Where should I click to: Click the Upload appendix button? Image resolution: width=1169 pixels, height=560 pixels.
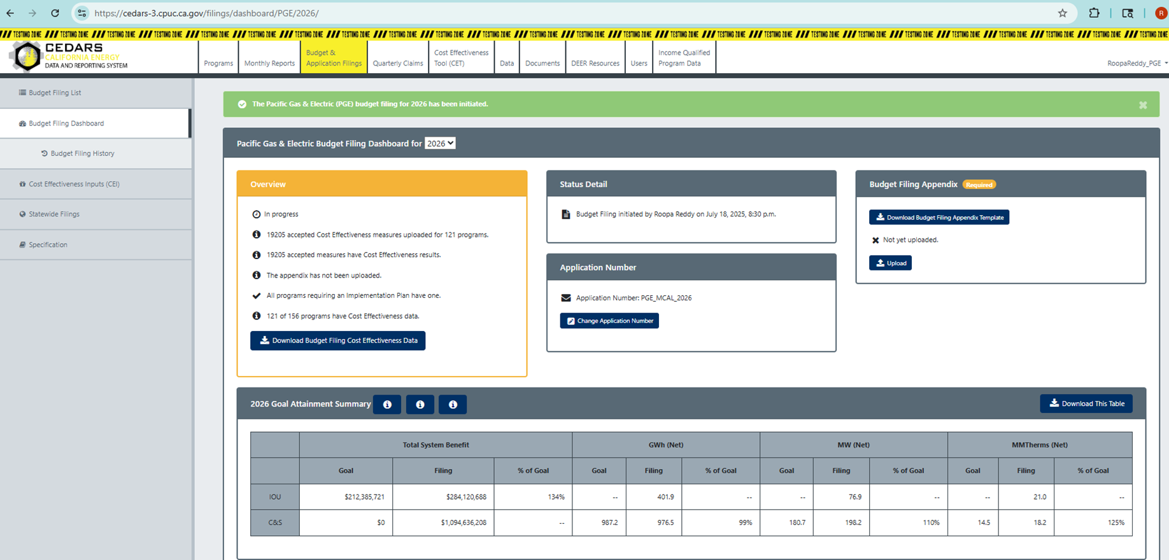pyautogui.click(x=890, y=263)
